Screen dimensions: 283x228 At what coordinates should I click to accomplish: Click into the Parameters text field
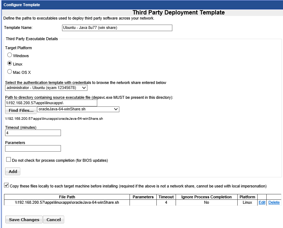pos(33,148)
